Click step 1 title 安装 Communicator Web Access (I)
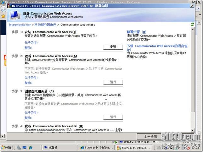 click(50, 32)
